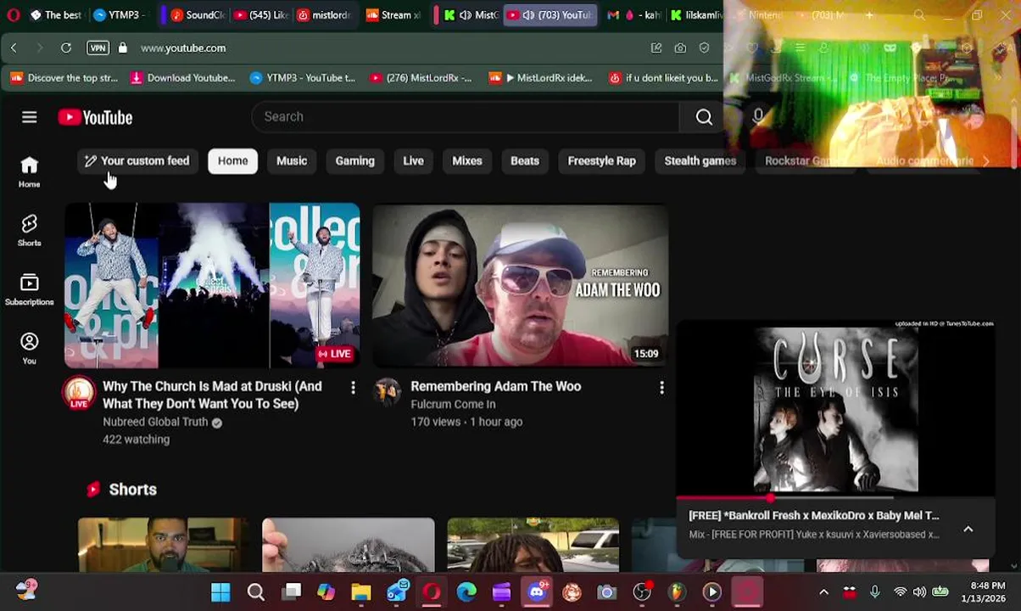Open Remembering Adam The Woo title

495,386
